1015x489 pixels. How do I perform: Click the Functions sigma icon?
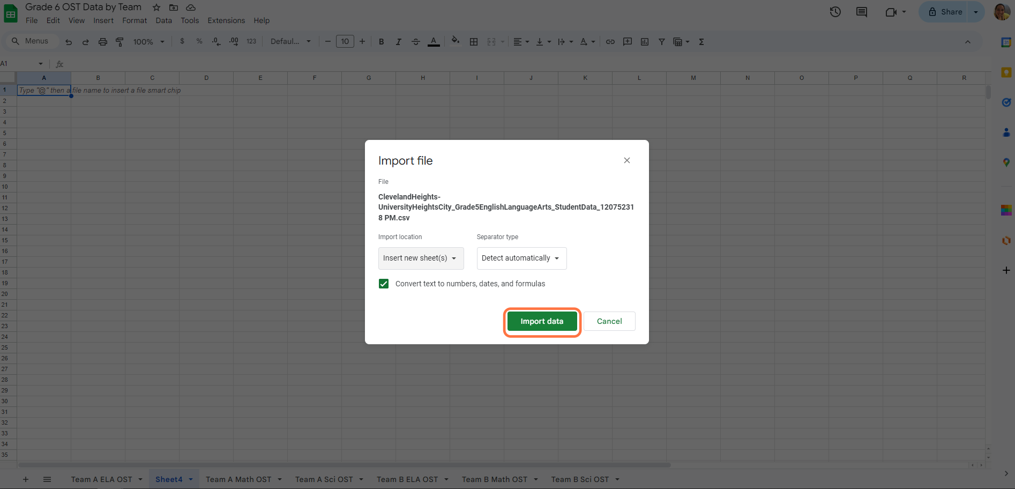[x=701, y=42]
